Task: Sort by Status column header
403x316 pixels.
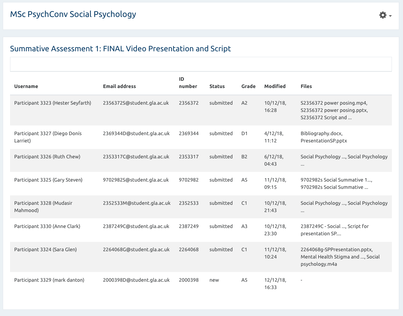Action: (x=217, y=86)
